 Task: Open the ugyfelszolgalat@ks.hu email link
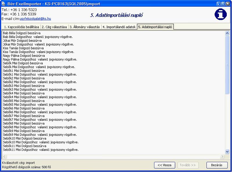coord(35,19)
